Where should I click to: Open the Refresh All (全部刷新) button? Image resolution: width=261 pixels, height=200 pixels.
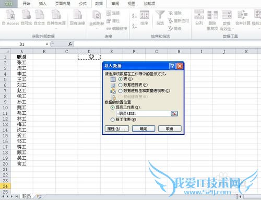click(97, 19)
